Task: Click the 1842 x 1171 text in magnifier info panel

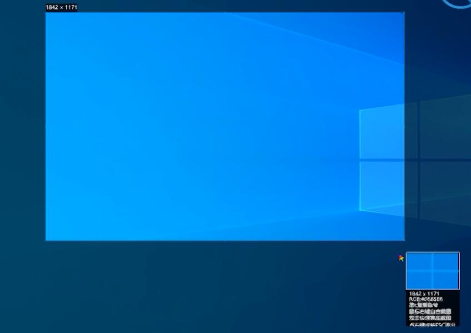Action: coord(424,294)
